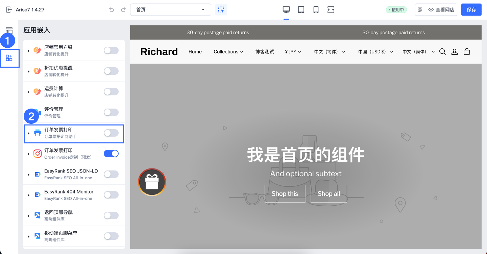This screenshot has width=487, height=254.
Task: Enable the 店铺禁用右键 toggle
Action: pos(111,50)
